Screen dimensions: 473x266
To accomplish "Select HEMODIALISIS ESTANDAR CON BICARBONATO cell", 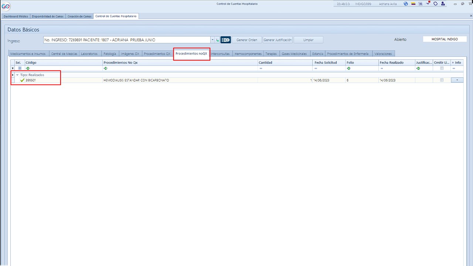I will coord(180,80).
